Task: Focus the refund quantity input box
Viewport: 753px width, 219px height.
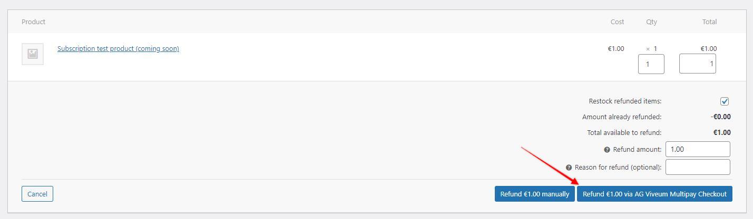Action: [651, 64]
